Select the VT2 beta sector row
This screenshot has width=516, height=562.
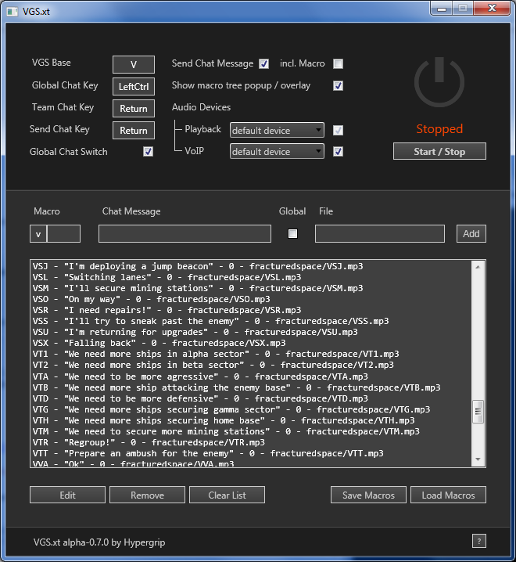coord(251,365)
